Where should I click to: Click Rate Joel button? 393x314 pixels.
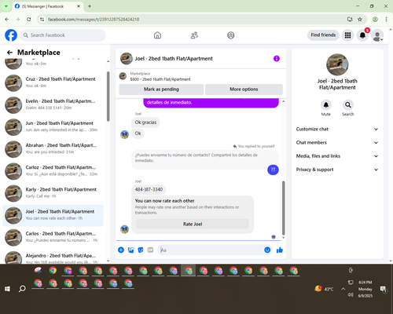tap(193, 224)
